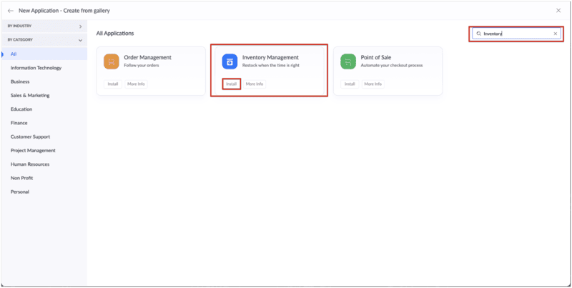The height and width of the screenshot is (288, 572).
Task: Click into the Inventory search box
Action: [515, 34]
